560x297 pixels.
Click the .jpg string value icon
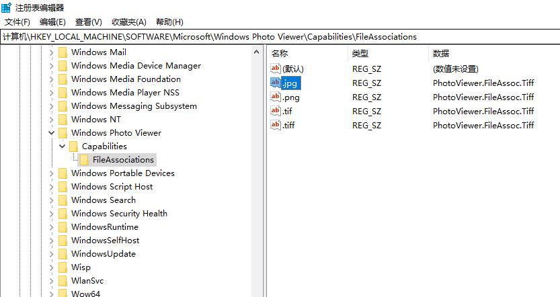point(276,83)
